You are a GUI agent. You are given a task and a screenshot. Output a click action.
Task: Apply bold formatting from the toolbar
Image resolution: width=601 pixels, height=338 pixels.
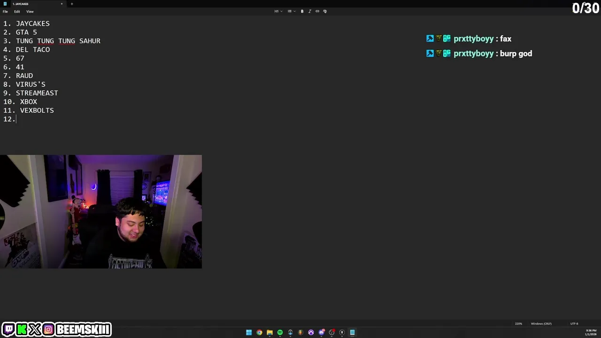302,11
